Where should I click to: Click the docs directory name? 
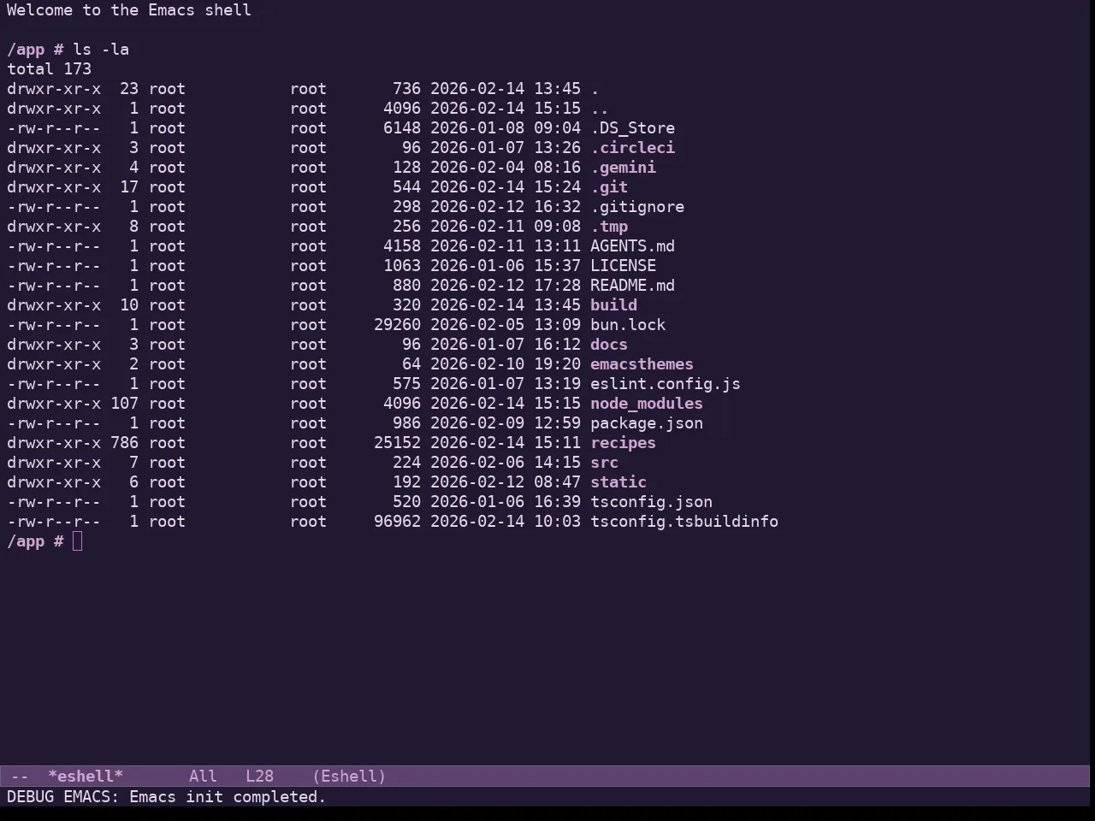click(x=609, y=345)
